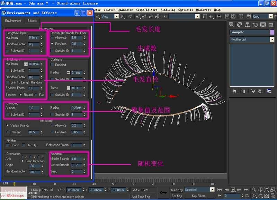The width and height of the screenshot is (277, 200).
Task: Switch to the Effects tab
Action: (32, 21)
